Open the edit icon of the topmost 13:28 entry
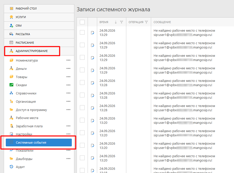The width and height of the screenshot is (234, 173). pos(93,83)
